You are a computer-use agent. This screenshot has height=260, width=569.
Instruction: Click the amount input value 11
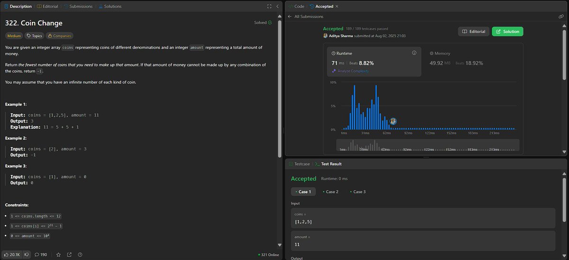pos(297,244)
